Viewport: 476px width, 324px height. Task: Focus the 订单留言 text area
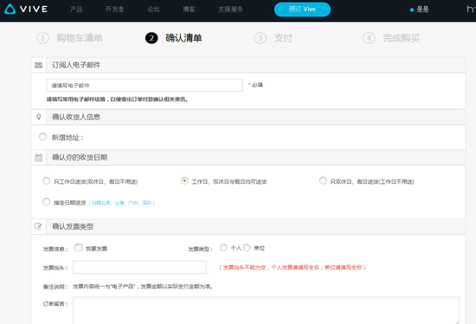pos(266,311)
